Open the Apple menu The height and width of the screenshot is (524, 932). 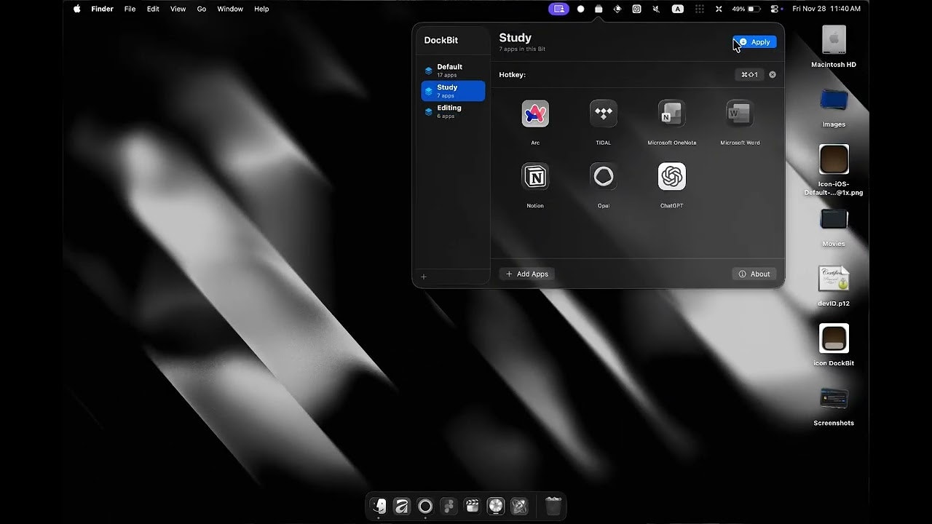(x=77, y=9)
